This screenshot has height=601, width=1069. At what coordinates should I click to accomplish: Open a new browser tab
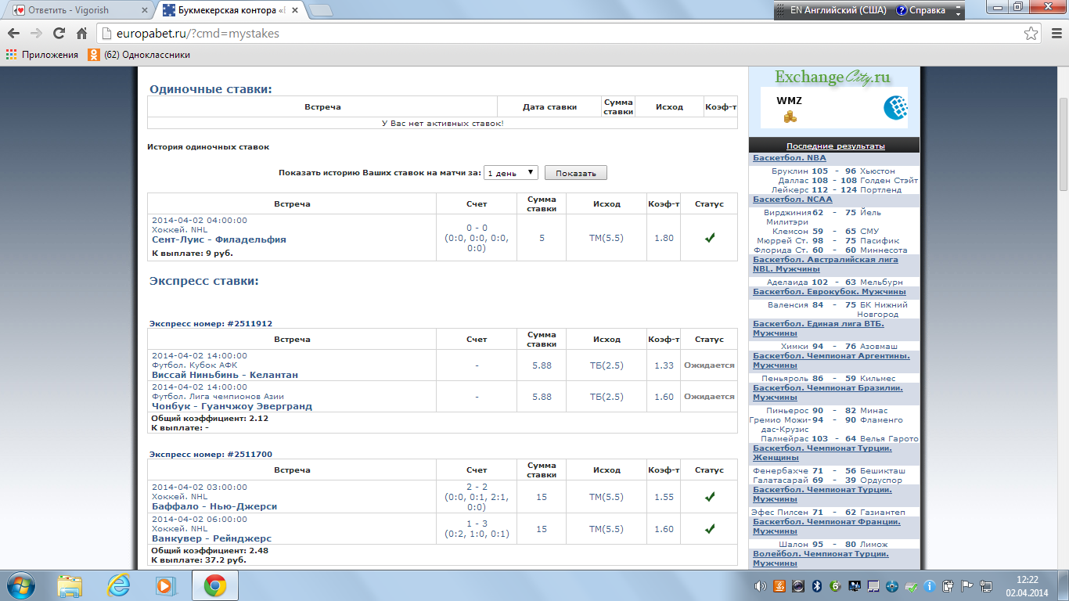click(x=321, y=11)
